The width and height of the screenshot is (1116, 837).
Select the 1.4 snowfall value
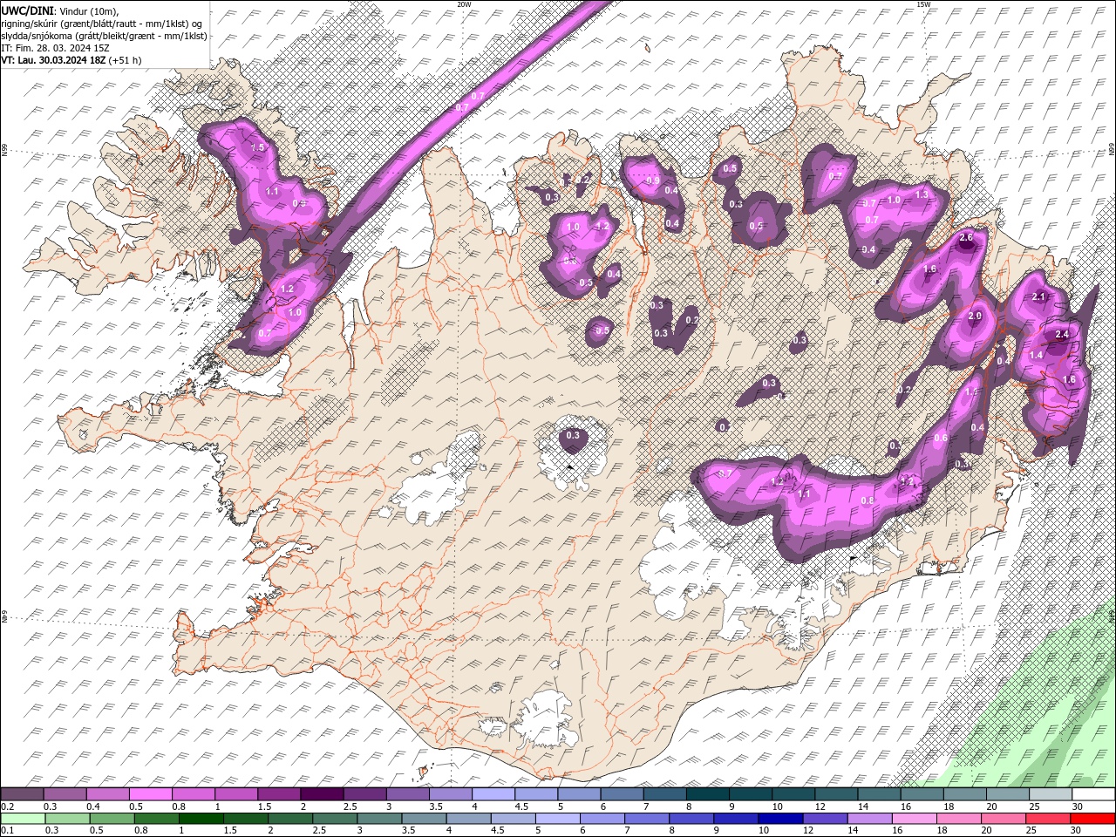pyautogui.click(x=1037, y=356)
